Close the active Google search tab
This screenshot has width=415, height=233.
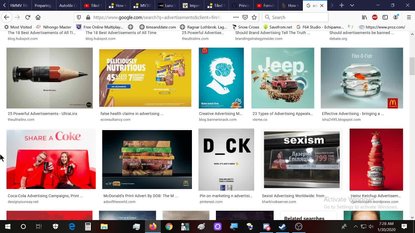[x=322, y=6]
